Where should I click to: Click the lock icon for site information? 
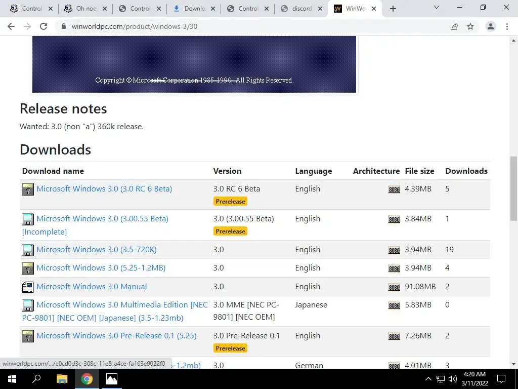pyautogui.click(x=64, y=26)
